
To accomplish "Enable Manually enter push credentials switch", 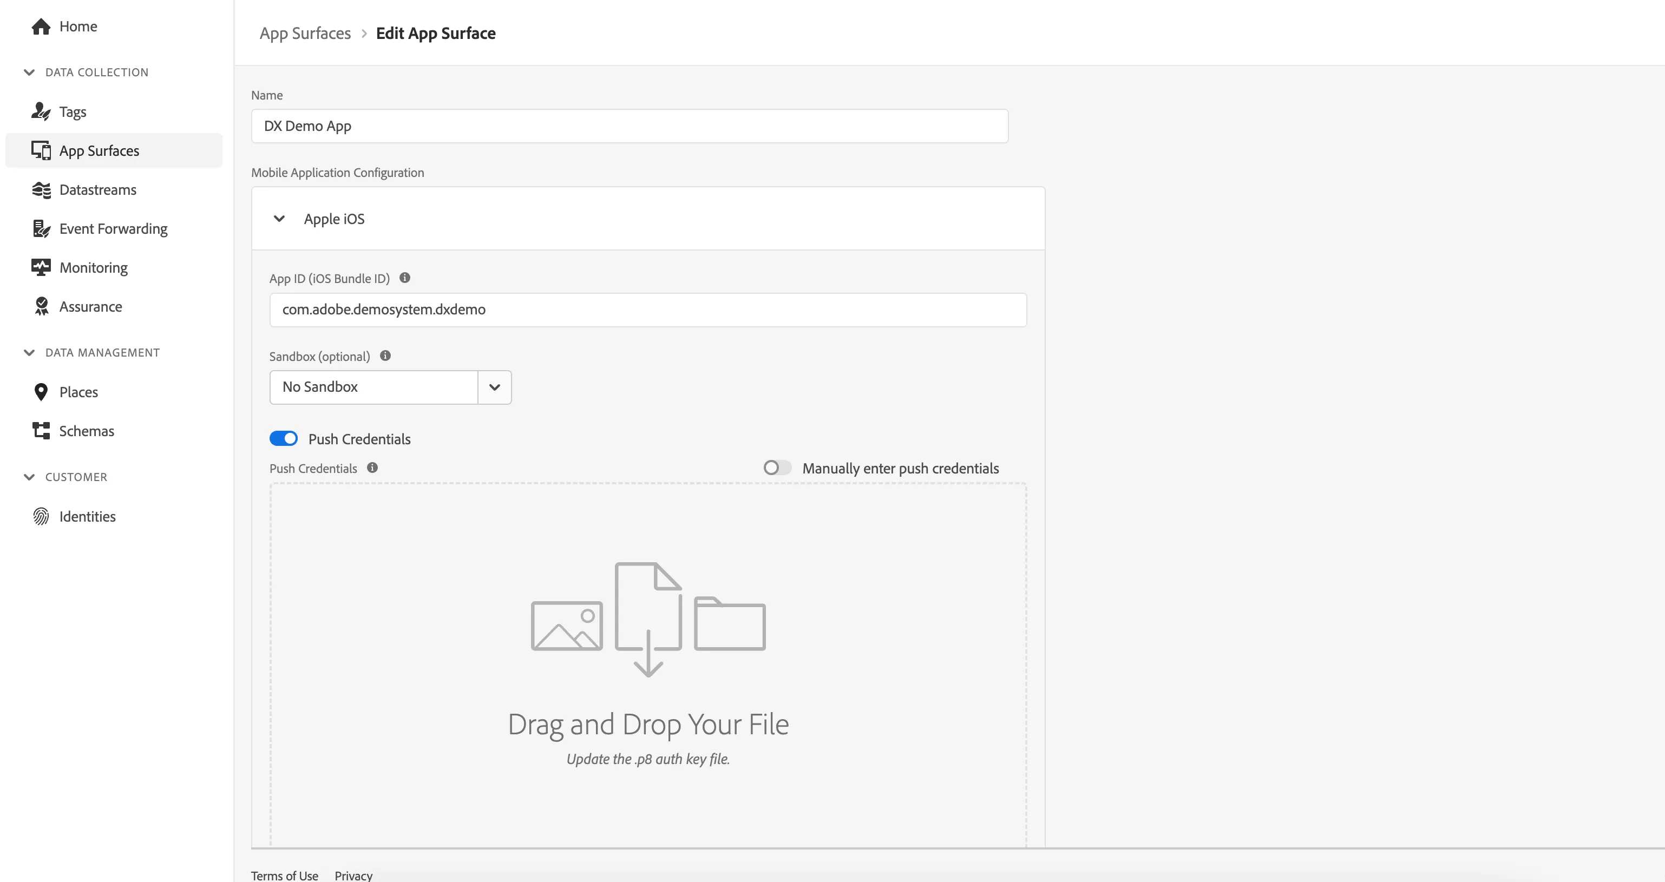I will (x=777, y=468).
